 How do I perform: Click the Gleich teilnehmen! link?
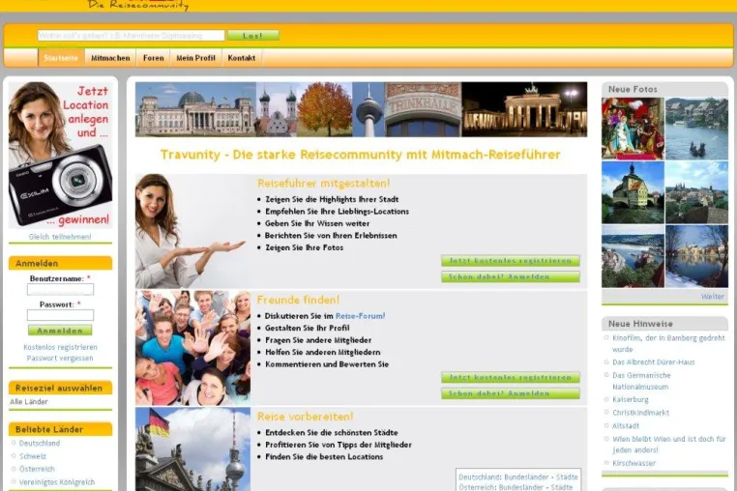[x=60, y=237]
